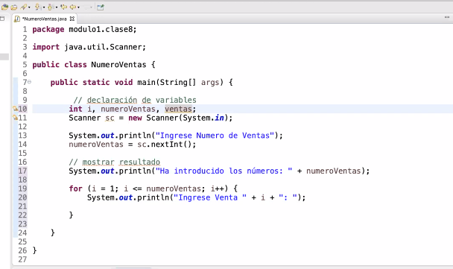453x269 pixels.
Task: Click the 'args' parameter on line 7
Action: pyautogui.click(x=210, y=83)
